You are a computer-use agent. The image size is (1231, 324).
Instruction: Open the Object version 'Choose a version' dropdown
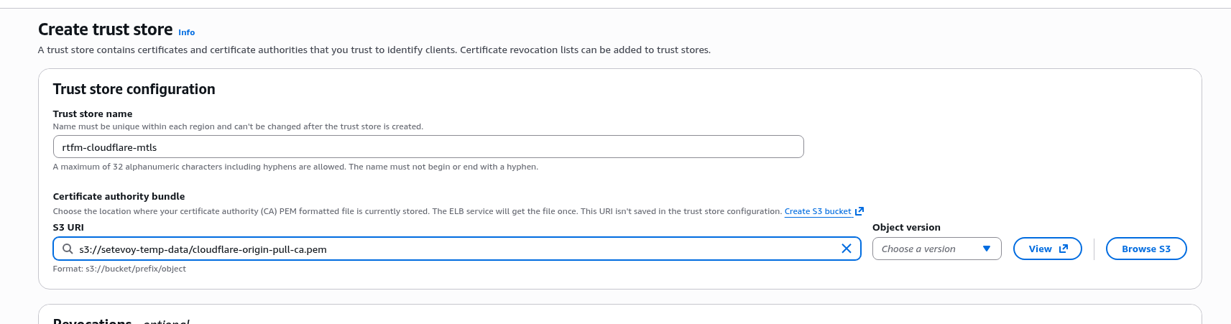(x=927, y=249)
